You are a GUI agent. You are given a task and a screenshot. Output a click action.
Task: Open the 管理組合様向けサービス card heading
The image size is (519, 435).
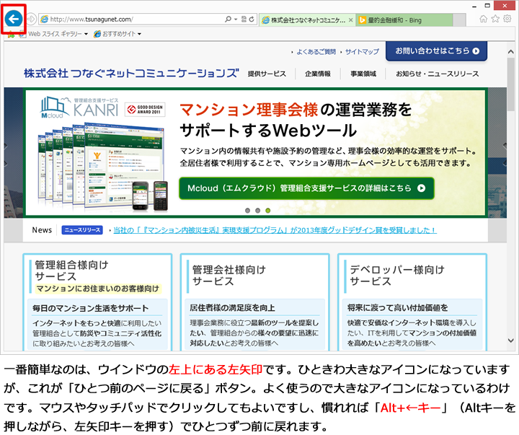(x=72, y=271)
